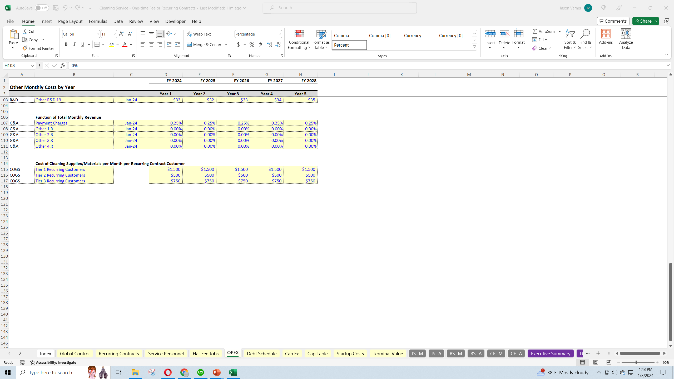674x379 pixels.
Task: Select the Format Painter tool
Action: (38, 48)
